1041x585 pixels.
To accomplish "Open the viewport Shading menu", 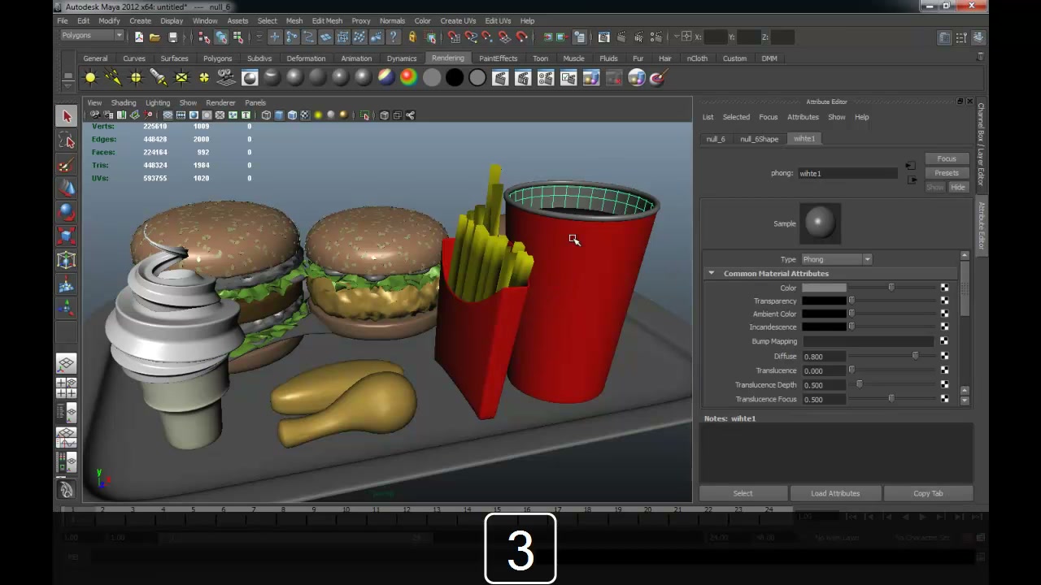I will point(124,103).
